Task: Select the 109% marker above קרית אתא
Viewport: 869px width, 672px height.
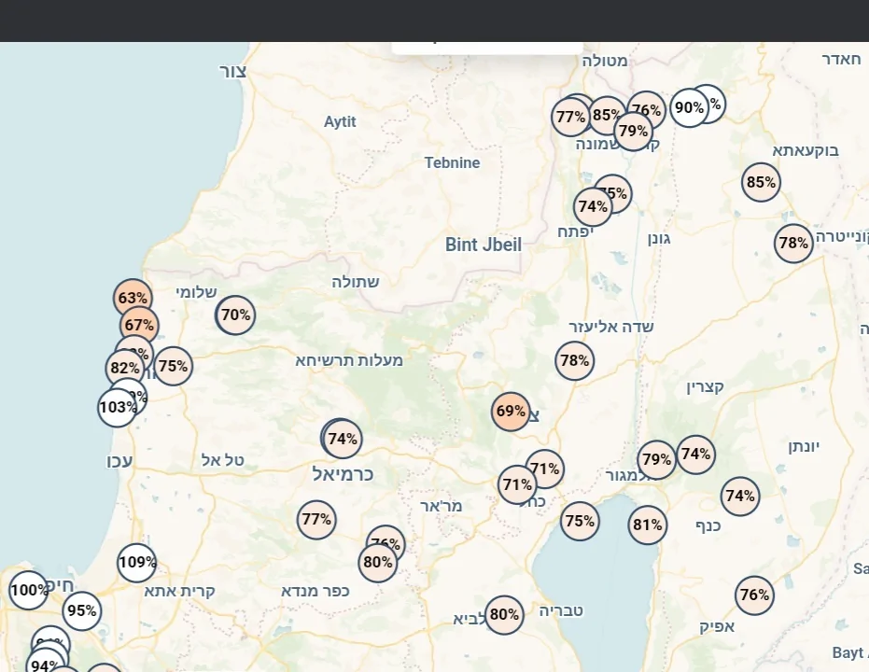Action: [x=137, y=563]
